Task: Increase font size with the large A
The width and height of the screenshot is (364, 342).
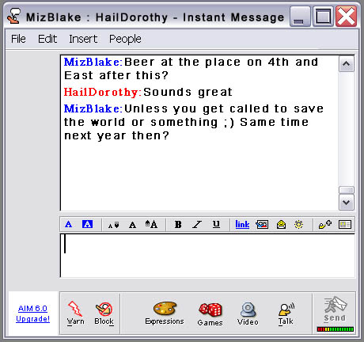Action: click(151, 224)
